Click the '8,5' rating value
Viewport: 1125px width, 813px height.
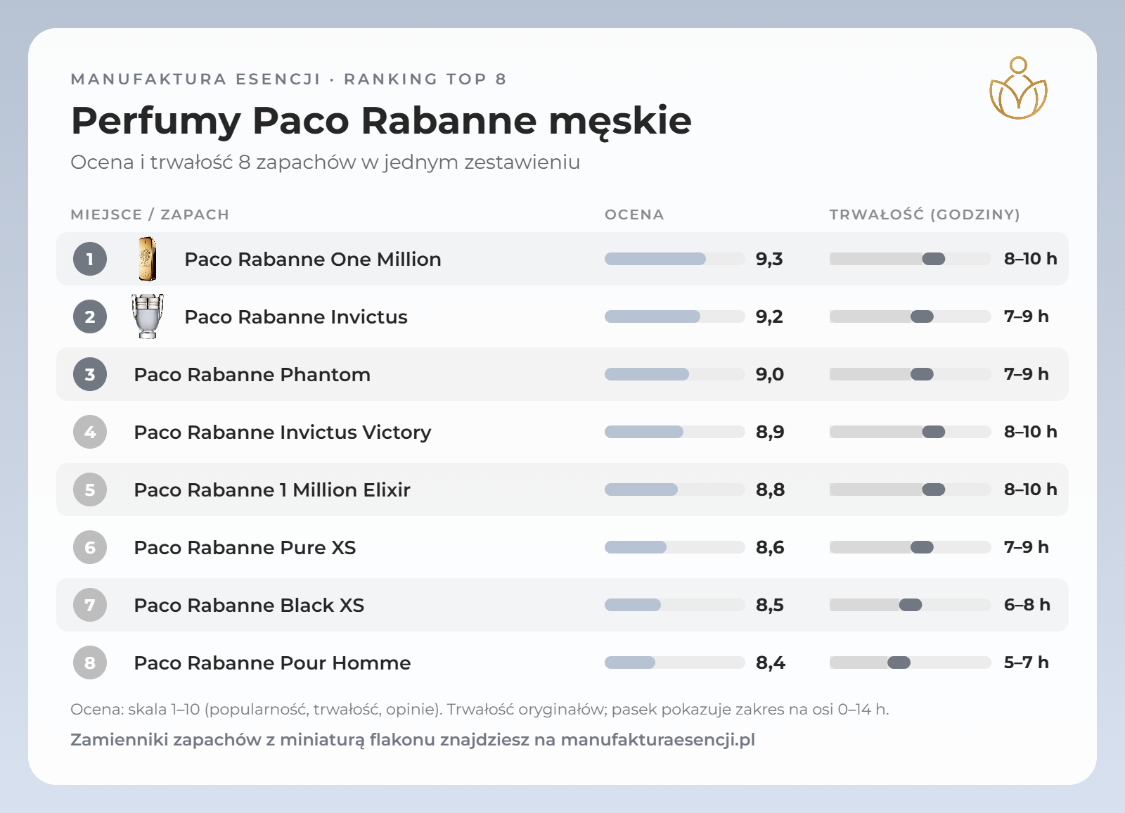pyautogui.click(x=770, y=605)
